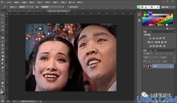The width and height of the screenshot is (177, 103).
Task: Select the Lasso tool
Action: click(x=3, y=22)
